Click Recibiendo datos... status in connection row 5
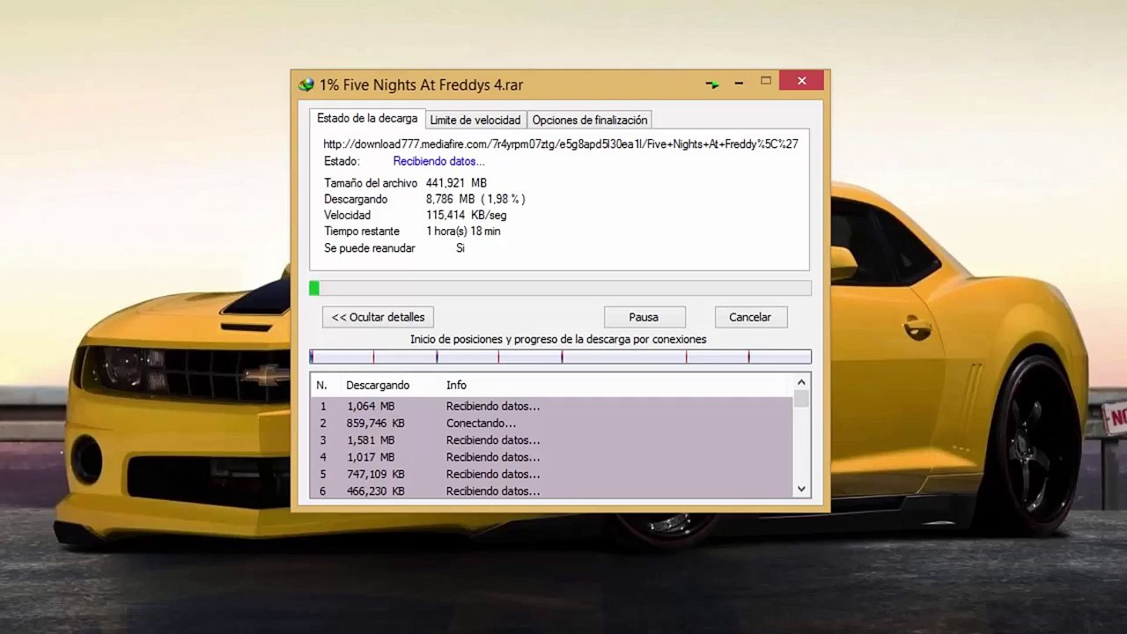The height and width of the screenshot is (634, 1127). (x=493, y=474)
